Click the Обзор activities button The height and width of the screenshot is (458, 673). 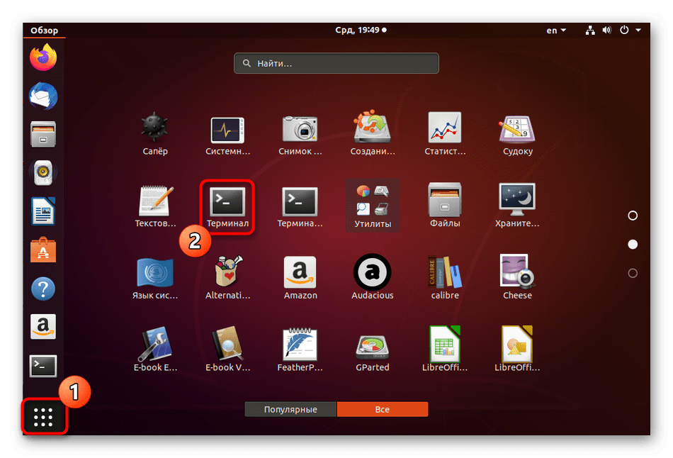click(x=44, y=30)
